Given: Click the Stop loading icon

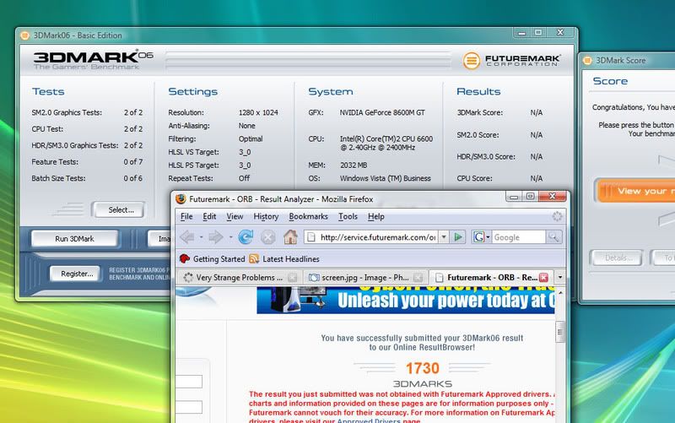Looking at the screenshot, I should pyautogui.click(x=267, y=237).
